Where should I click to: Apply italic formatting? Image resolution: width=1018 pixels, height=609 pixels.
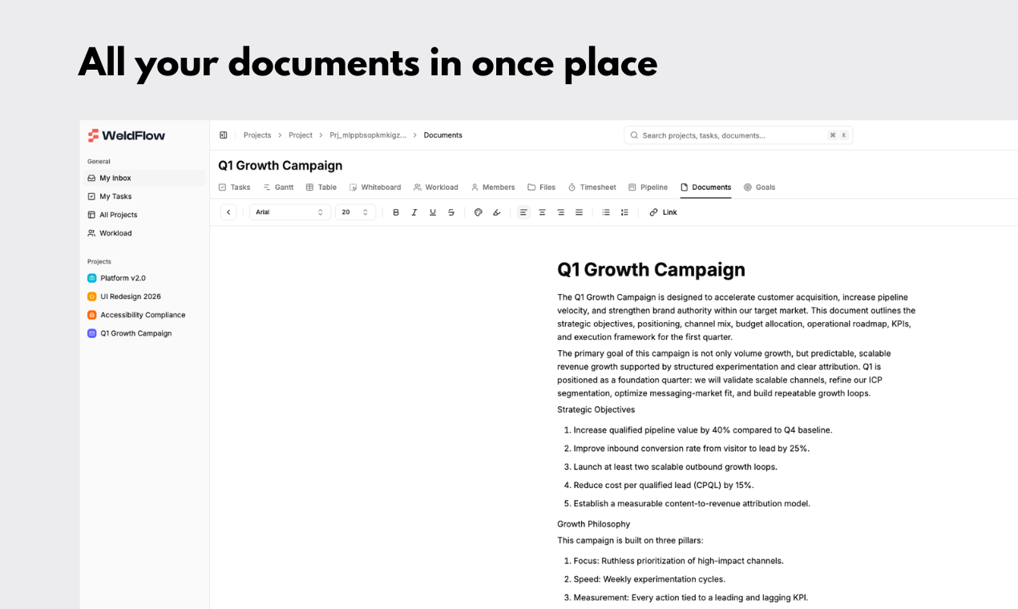pos(414,212)
